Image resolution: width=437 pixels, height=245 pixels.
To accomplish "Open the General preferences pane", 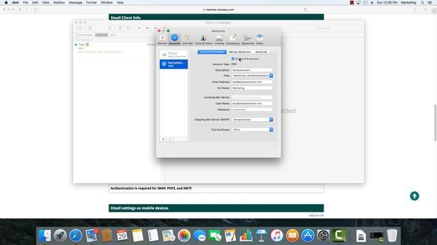I will 163,39.
